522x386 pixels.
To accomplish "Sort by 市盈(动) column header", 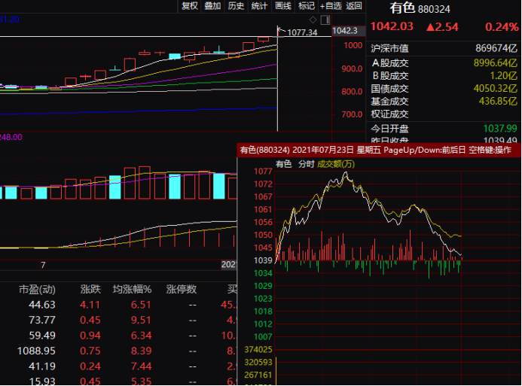I will (x=37, y=289).
